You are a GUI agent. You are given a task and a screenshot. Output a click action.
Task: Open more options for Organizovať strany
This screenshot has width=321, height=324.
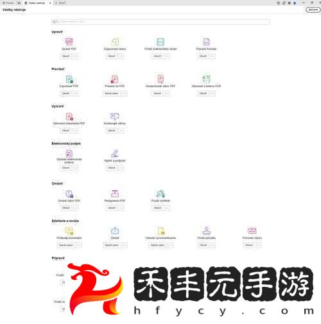[x=121, y=56]
